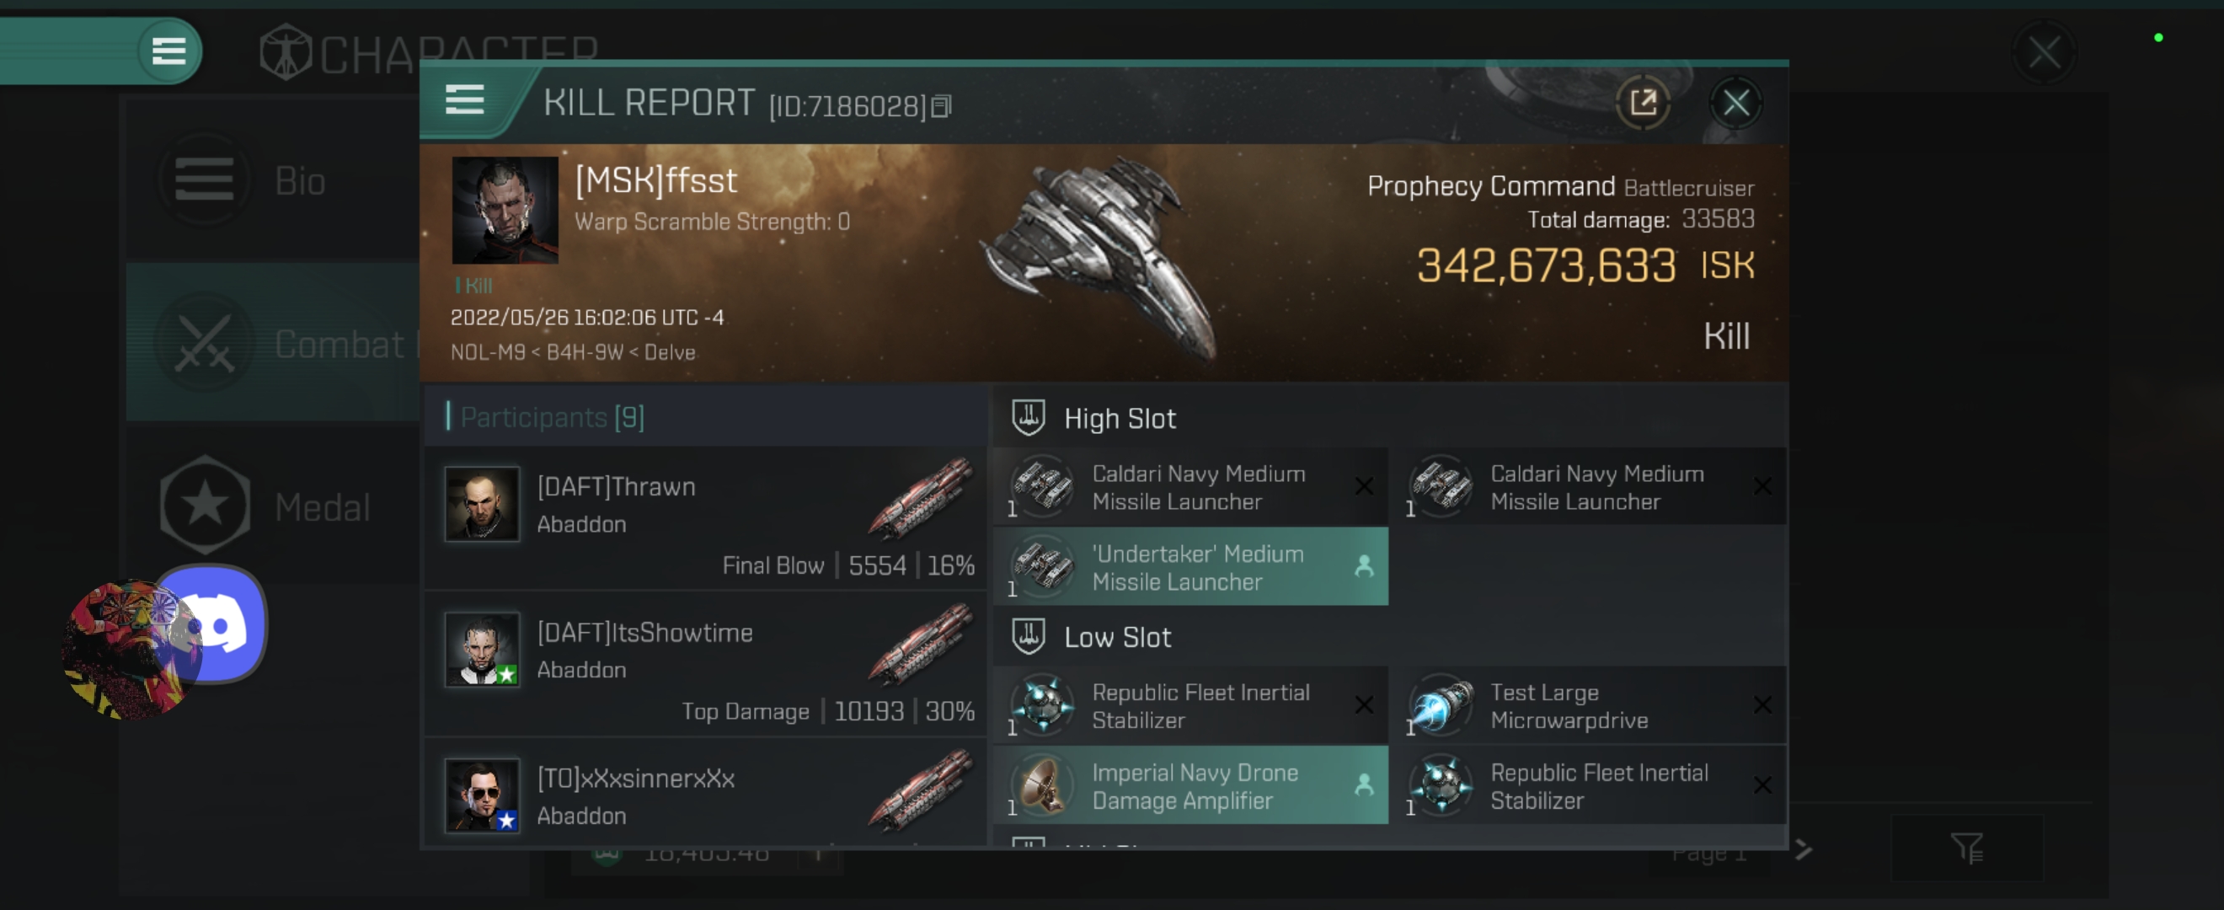Click the Republic Fleet Inertial Stabilizer icon
The height and width of the screenshot is (910, 2224).
point(1041,705)
